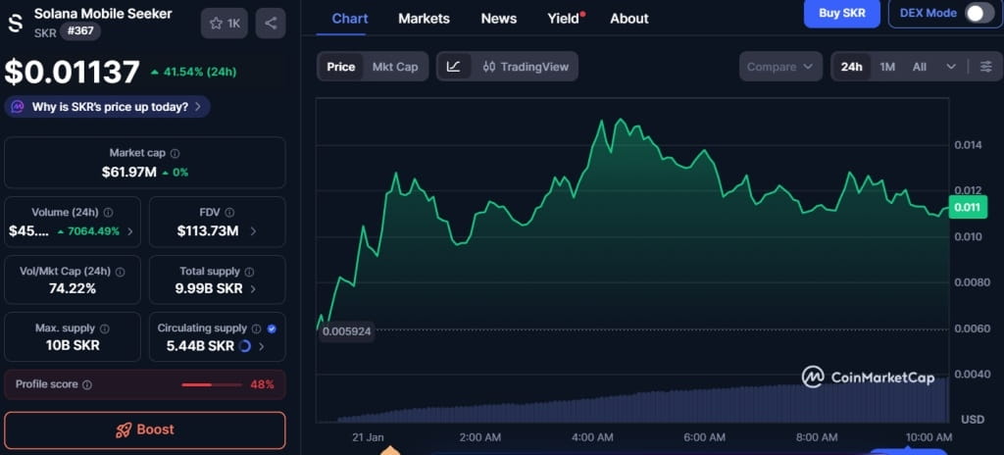This screenshot has height=455, width=1004.
Task: Open the share icon button
Action: (x=271, y=24)
